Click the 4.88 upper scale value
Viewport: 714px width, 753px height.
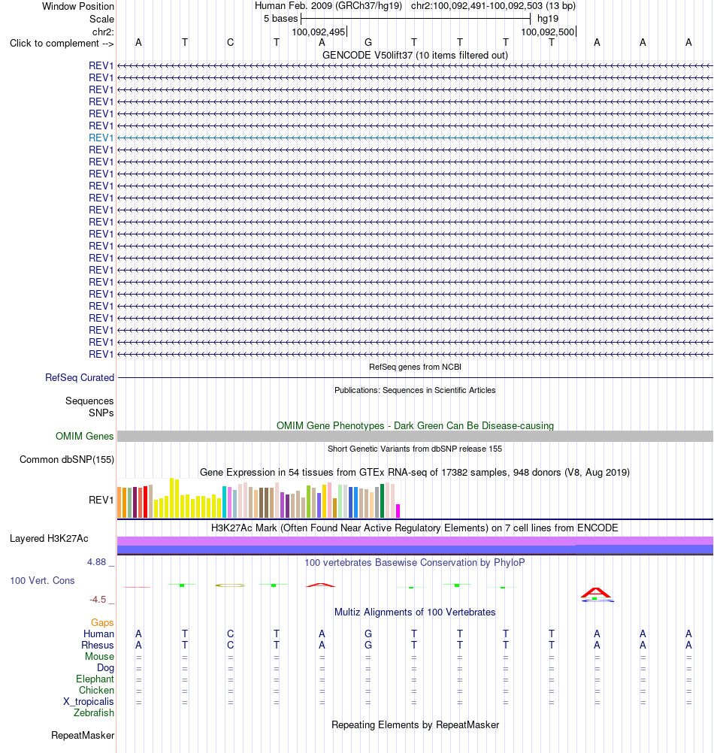point(96,562)
